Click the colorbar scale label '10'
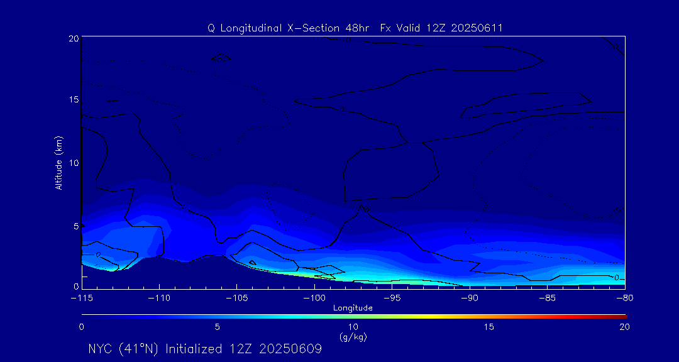Image resolution: width=679 pixels, height=362 pixels. [x=353, y=327]
